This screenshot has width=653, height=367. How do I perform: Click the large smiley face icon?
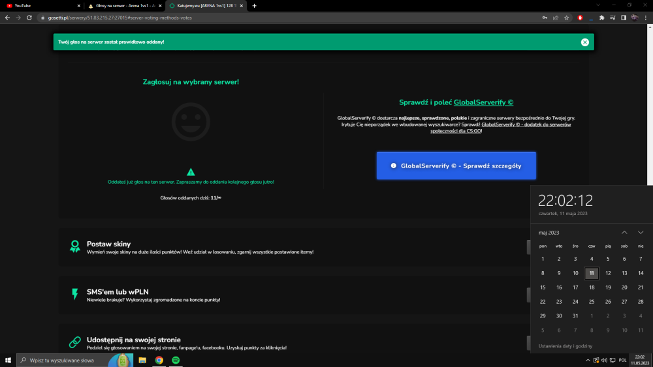(191, 122)
